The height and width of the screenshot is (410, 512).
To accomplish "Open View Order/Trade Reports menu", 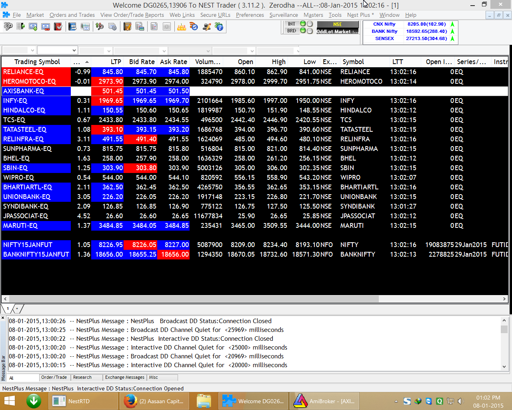I will click(132, 15).
